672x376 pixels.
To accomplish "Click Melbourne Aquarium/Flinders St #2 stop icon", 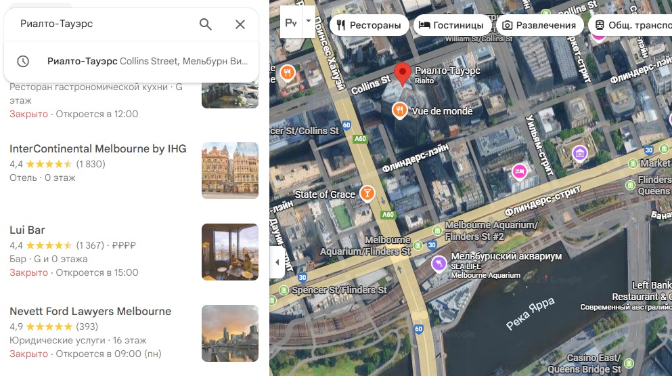I will click(x=437, y=230).
